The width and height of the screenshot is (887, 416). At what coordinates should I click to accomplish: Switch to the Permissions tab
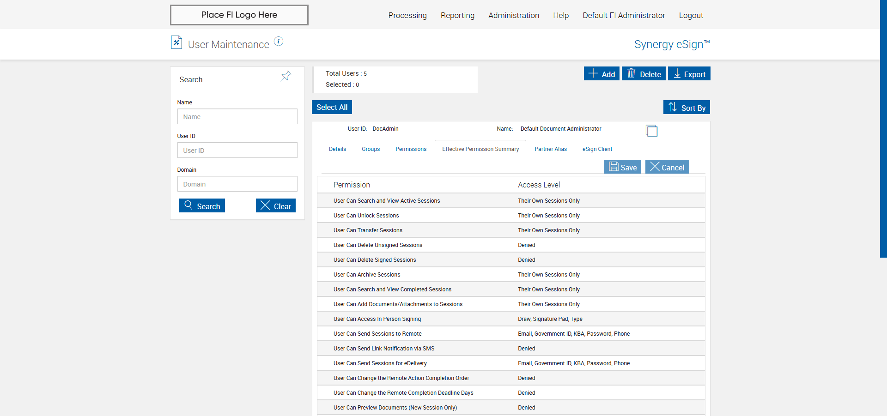[x=411, y=149]
